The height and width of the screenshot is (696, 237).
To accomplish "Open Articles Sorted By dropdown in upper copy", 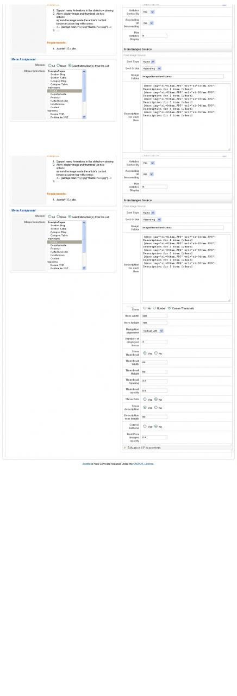I will [x=148, y=12].
